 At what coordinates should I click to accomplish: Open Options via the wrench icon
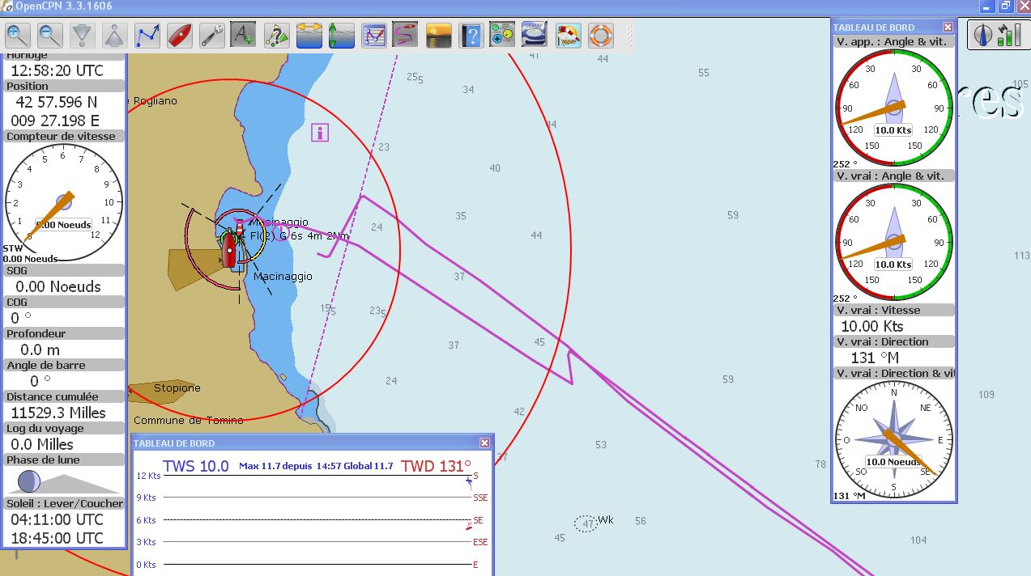[212, 36]
